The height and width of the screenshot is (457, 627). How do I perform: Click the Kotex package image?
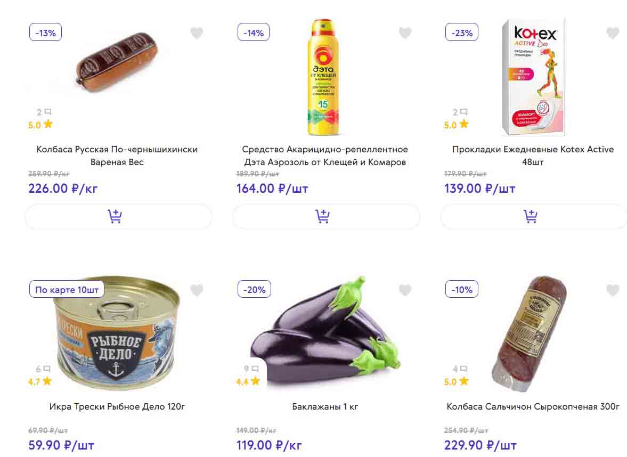533,77
